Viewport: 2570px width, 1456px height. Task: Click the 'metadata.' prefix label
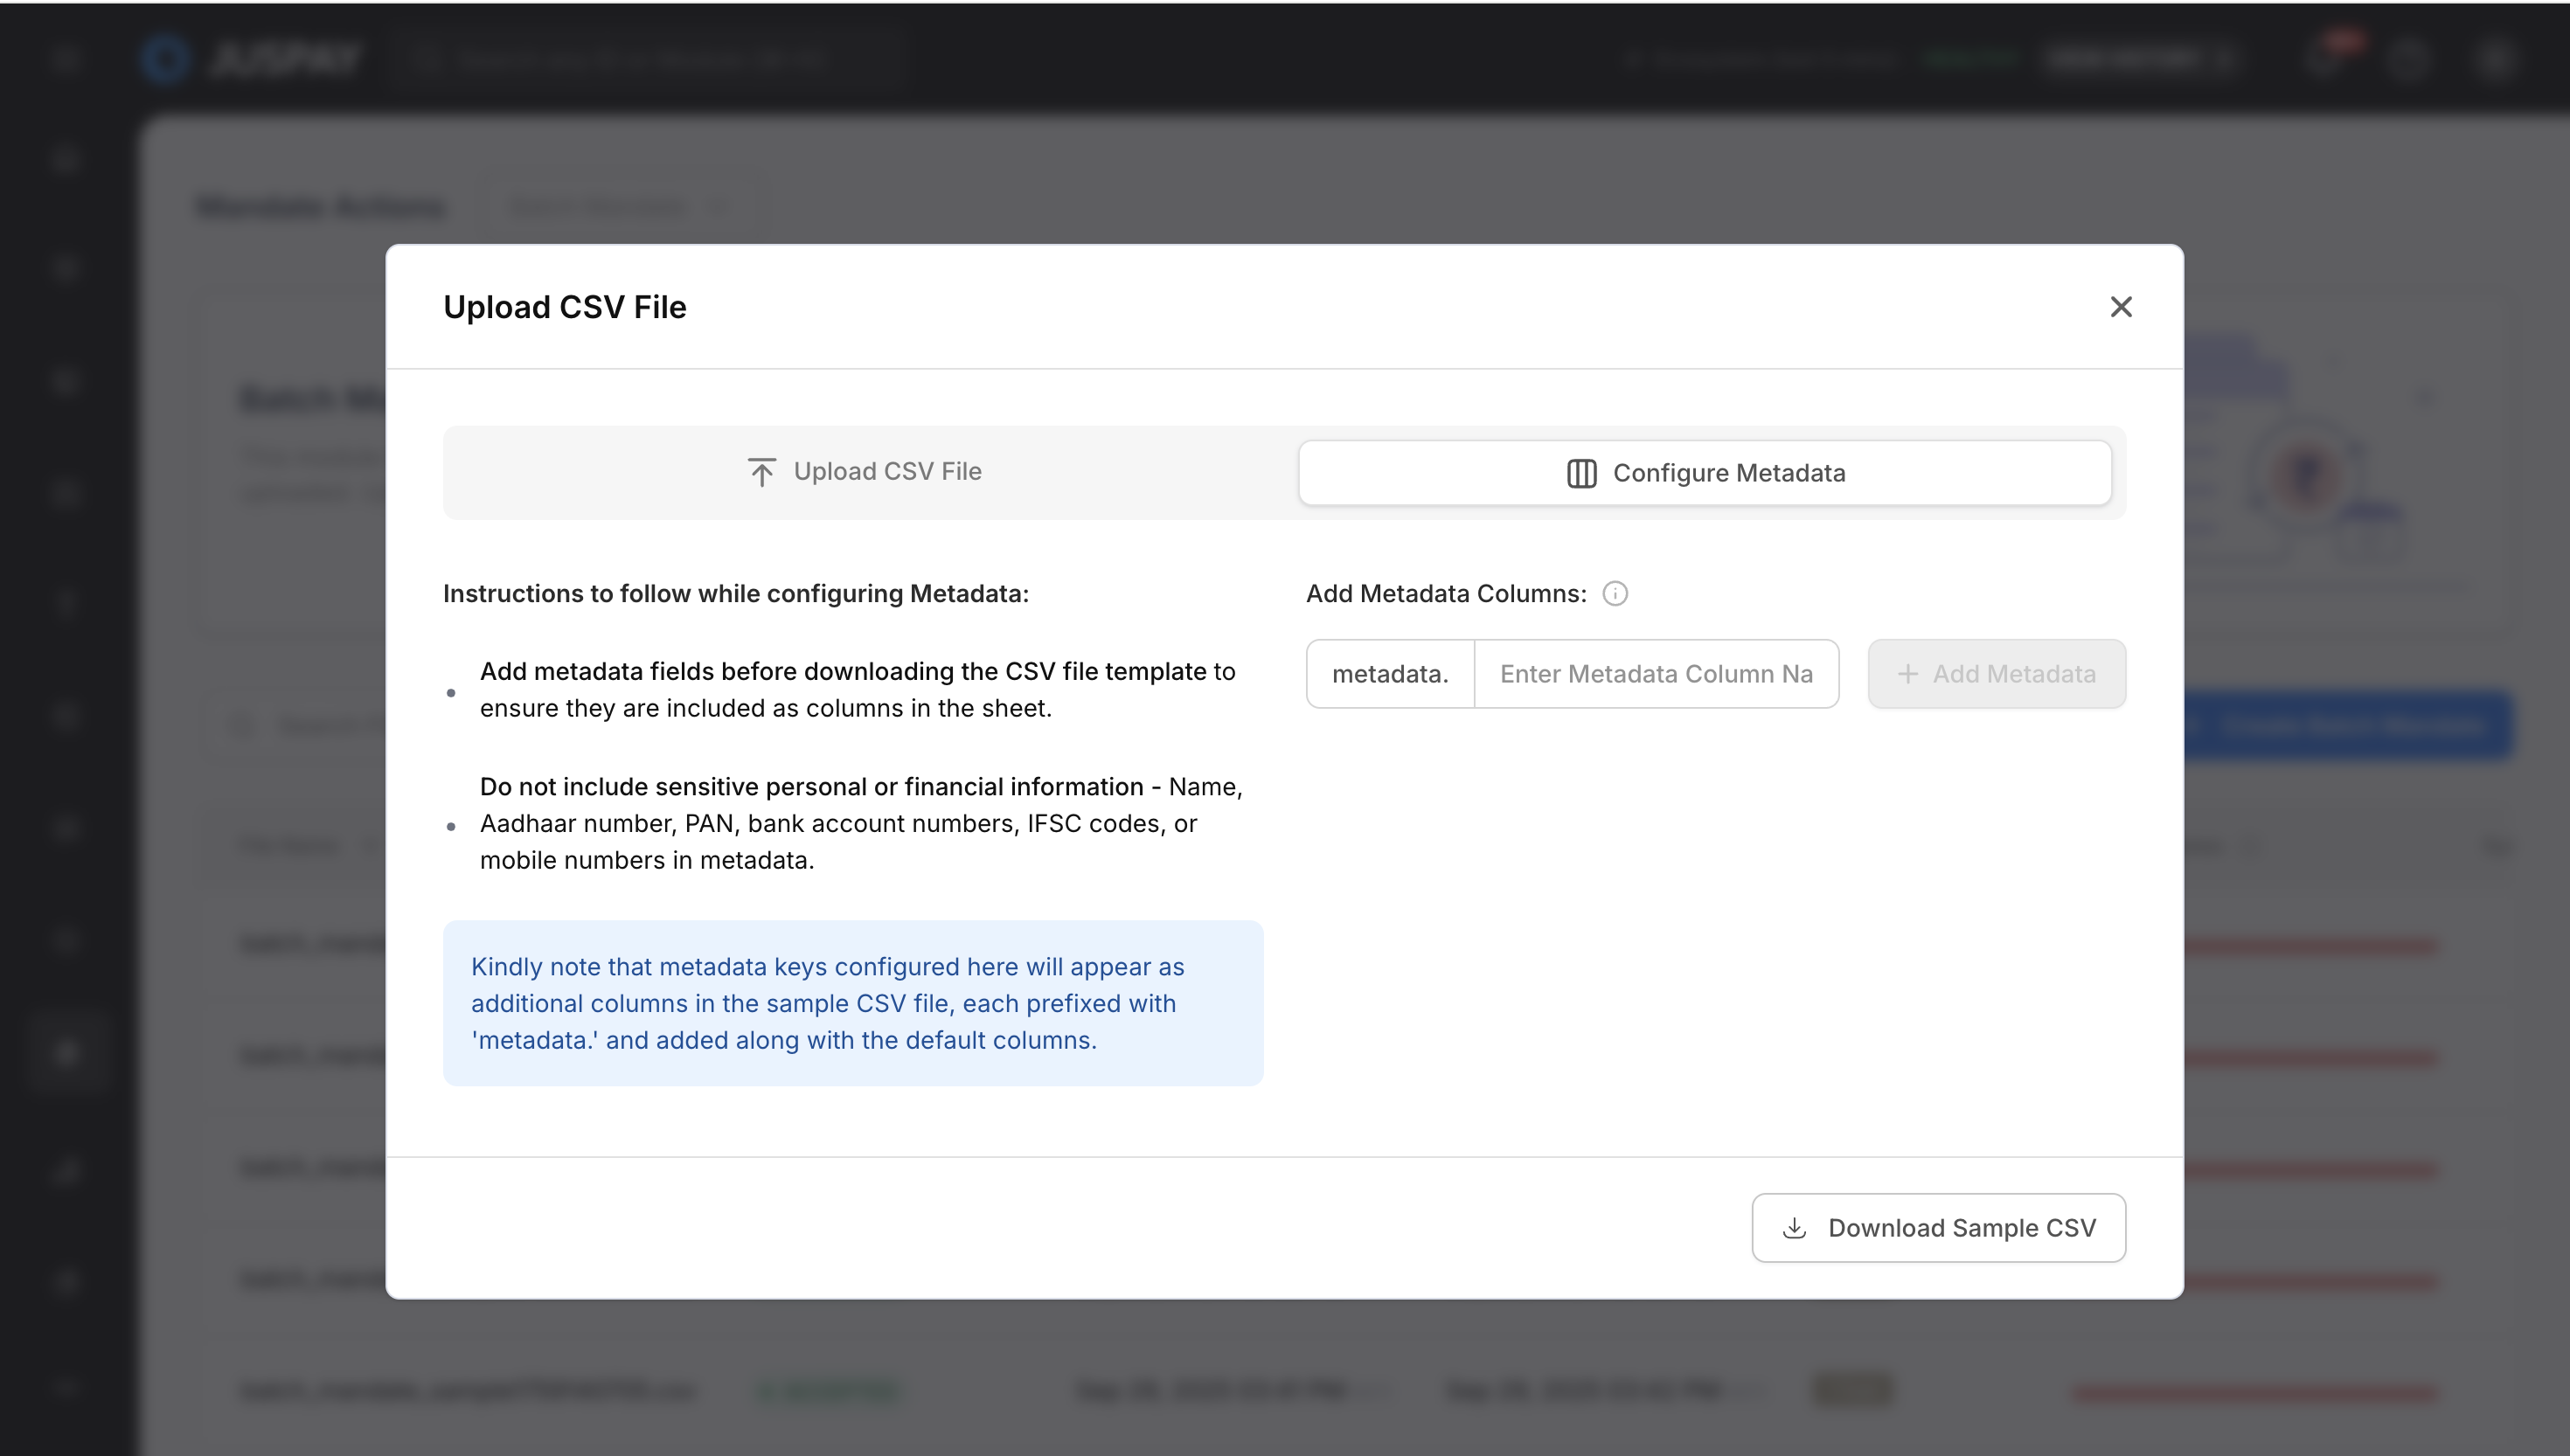(x=1389, y=674)
